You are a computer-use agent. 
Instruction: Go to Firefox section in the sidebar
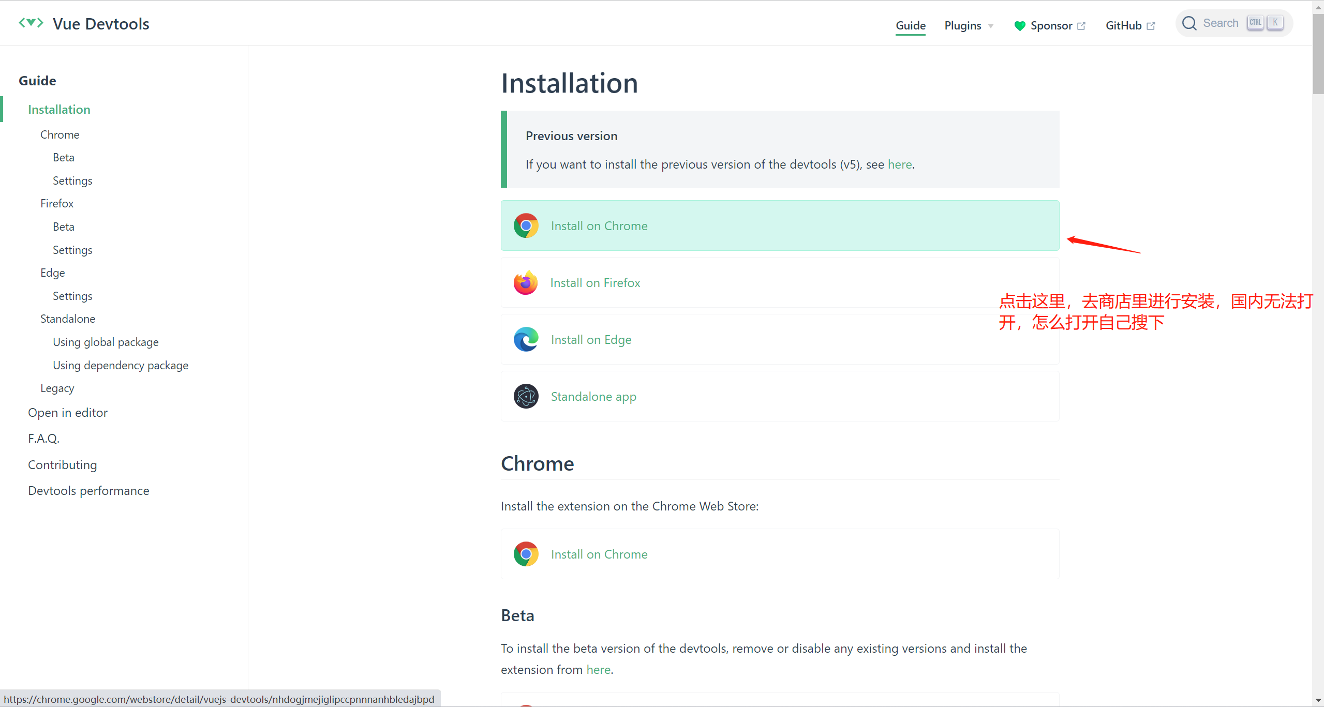57,203
